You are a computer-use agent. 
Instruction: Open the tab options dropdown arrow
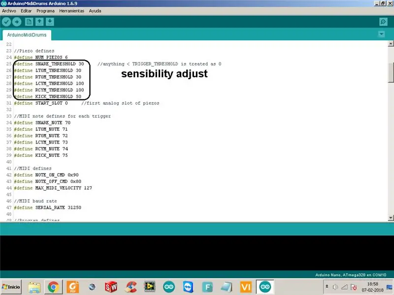click(x=381, y=34)
